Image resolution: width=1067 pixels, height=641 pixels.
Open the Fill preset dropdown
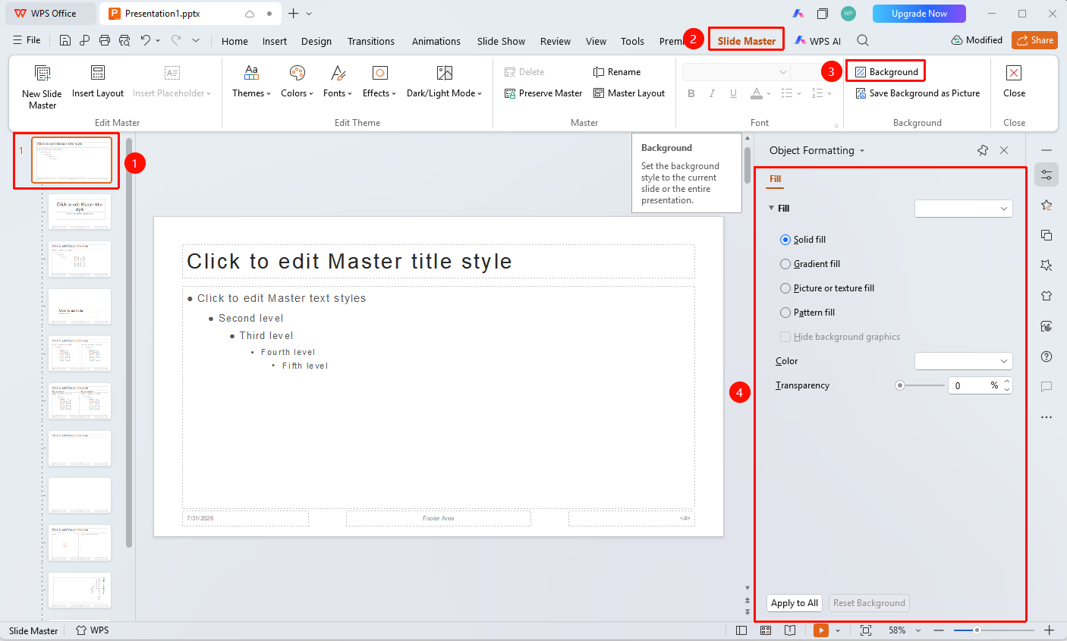(964, 209)
